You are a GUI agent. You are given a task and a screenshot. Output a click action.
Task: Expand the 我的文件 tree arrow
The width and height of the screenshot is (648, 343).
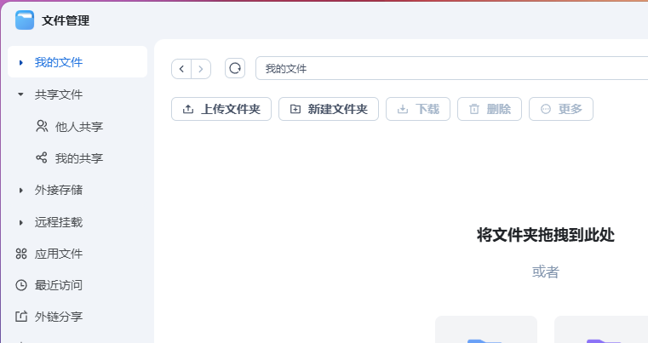pyautogui.click(x=21, y=62)
